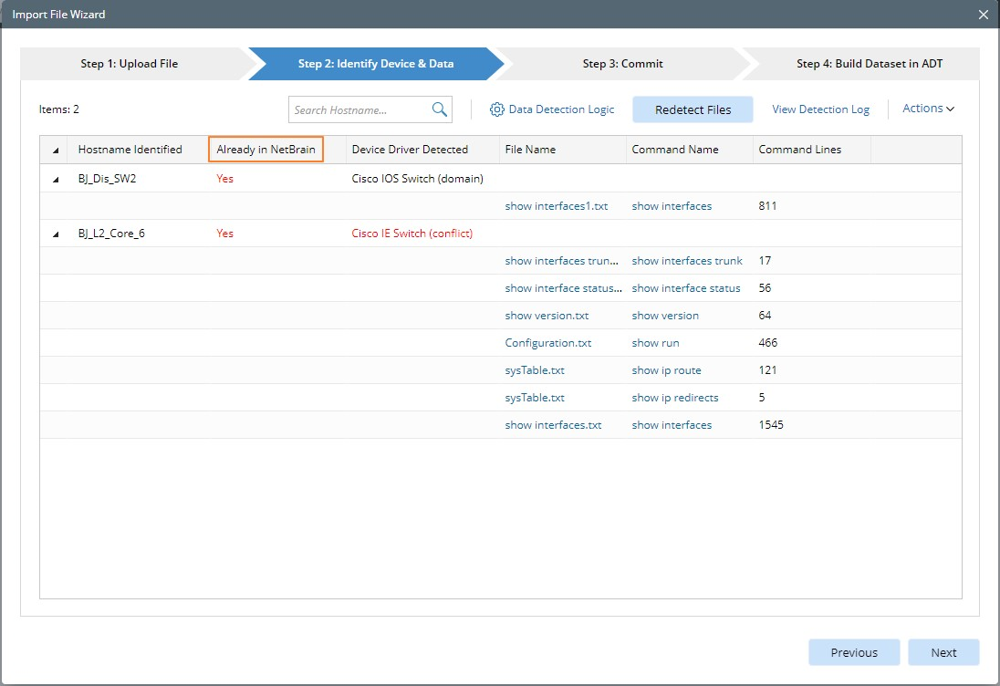Click the Next button

943,652
